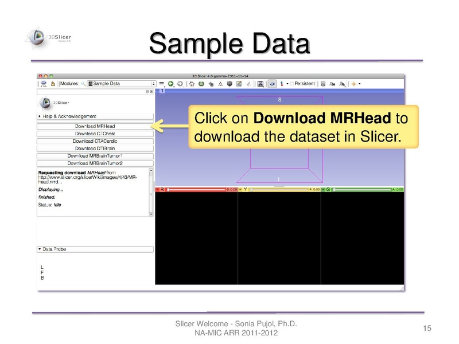The width and height of the screenshot is (459, 344).
Task: Open the red slice view pin menu
Action: (x=157, y=190)
